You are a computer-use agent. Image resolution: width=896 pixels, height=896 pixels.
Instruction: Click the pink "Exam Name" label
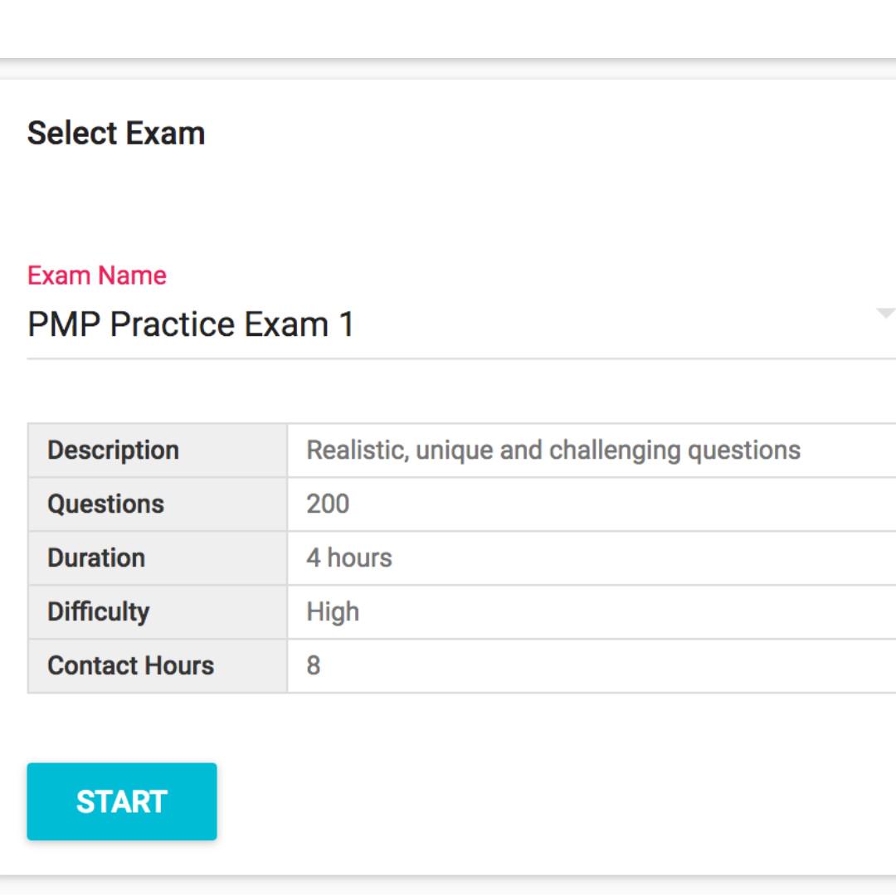tap(95, 275)
